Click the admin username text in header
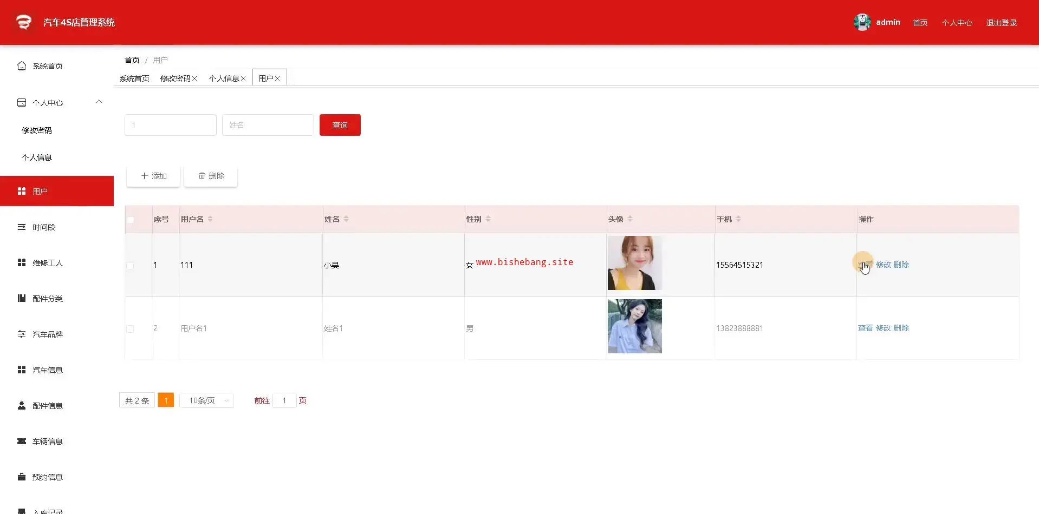1039x514 pixels. pos(888,22)
